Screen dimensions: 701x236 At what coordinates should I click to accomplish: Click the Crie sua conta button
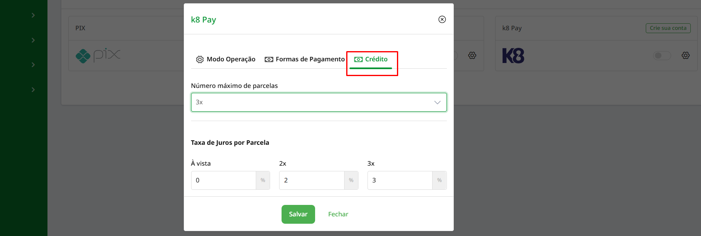[668, 28]
